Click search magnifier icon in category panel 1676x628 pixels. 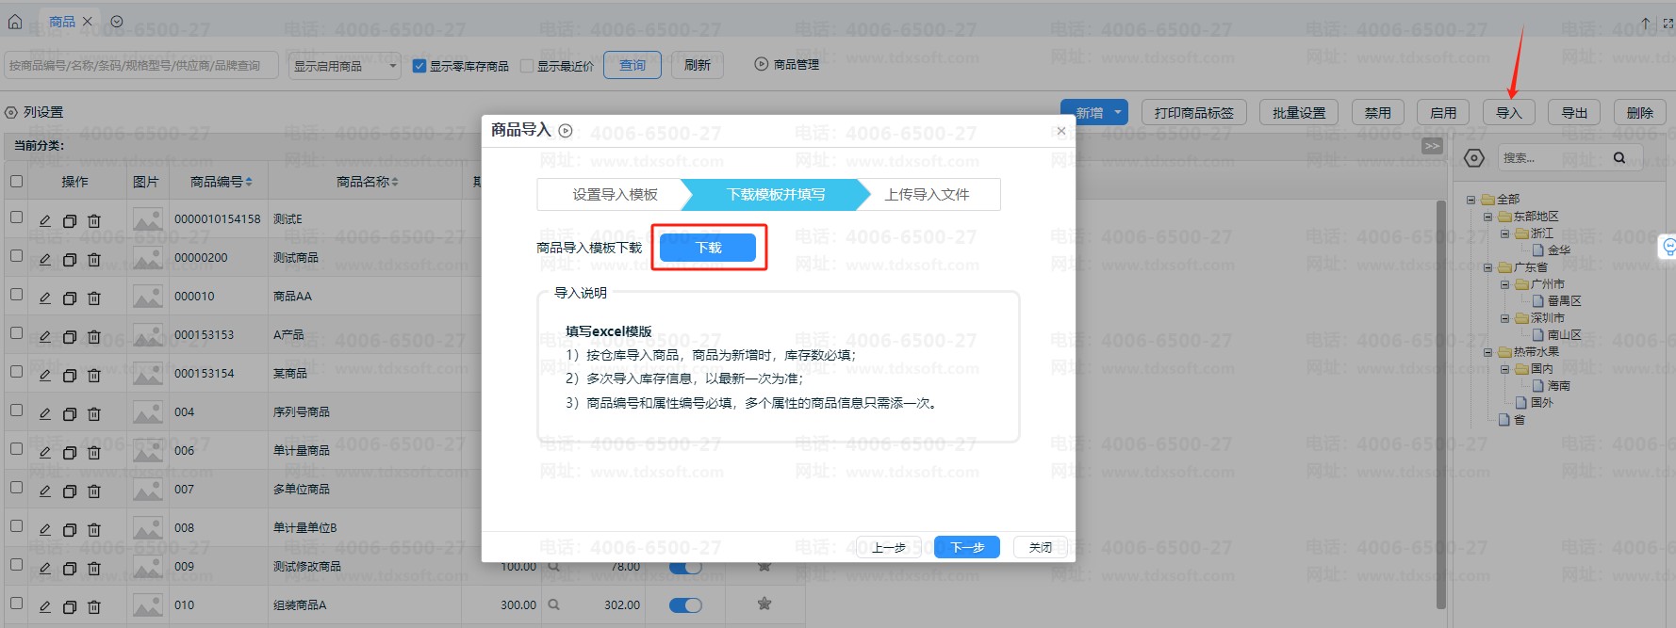1618,158
